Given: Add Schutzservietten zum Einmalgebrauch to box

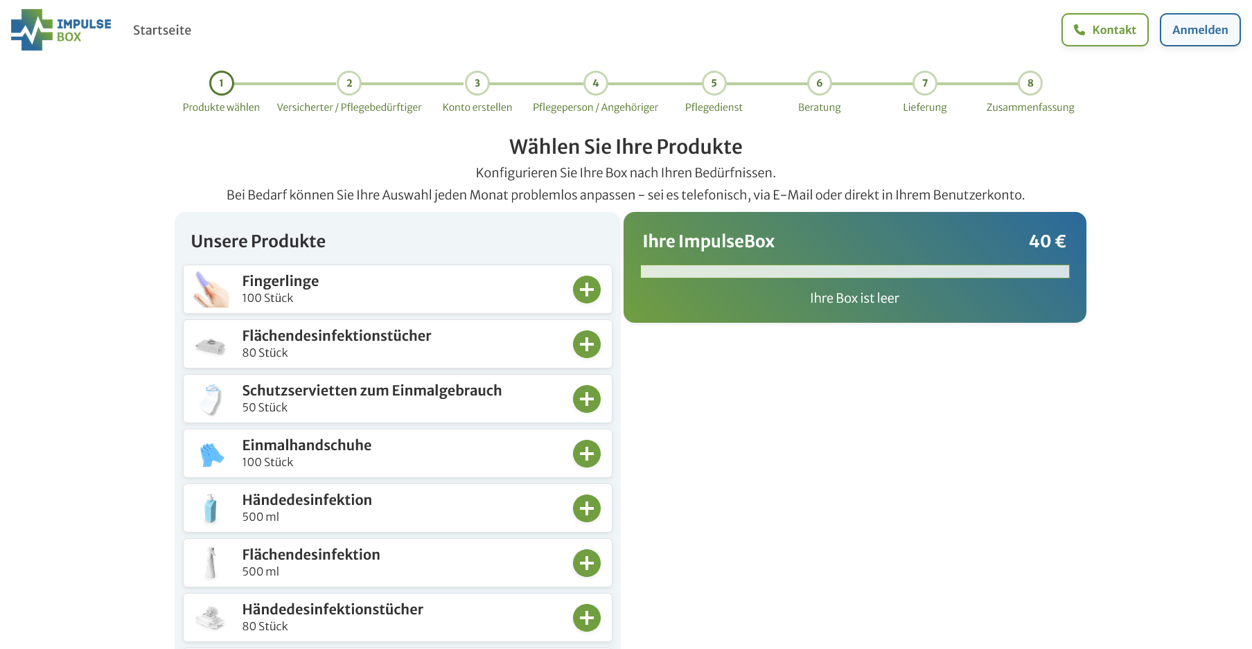Looking at the screenshot, I should [586, 399].
